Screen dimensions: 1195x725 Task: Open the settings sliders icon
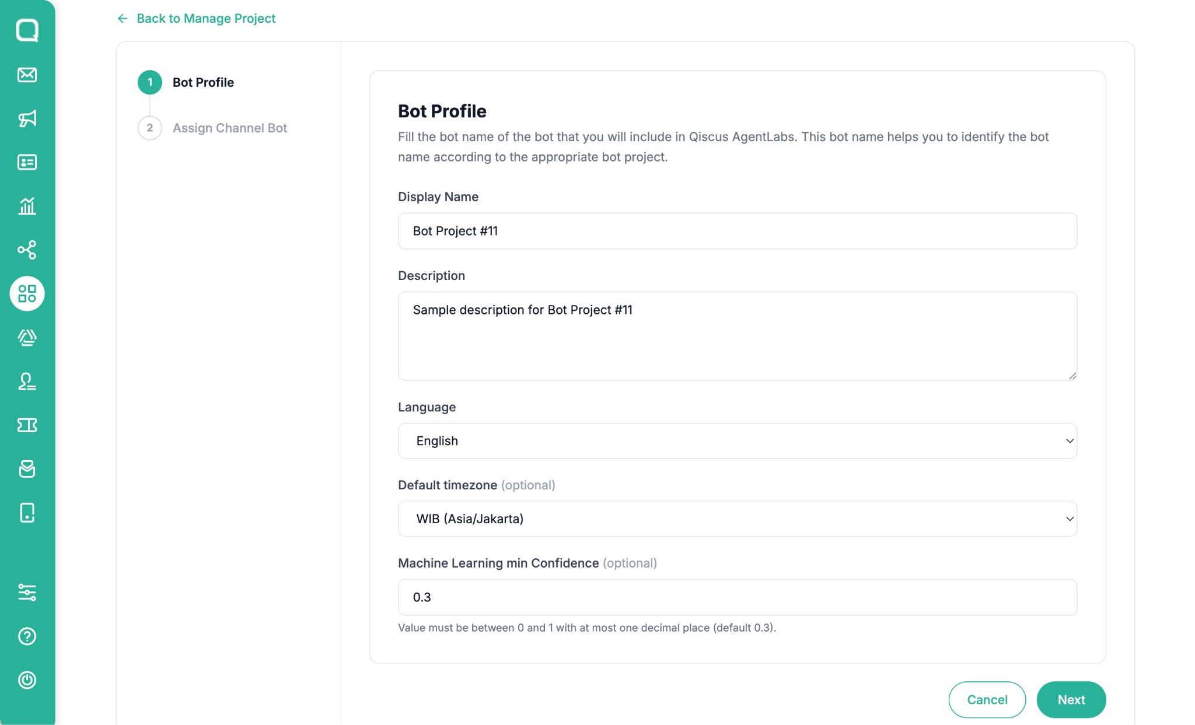click(x=27, y=593)
